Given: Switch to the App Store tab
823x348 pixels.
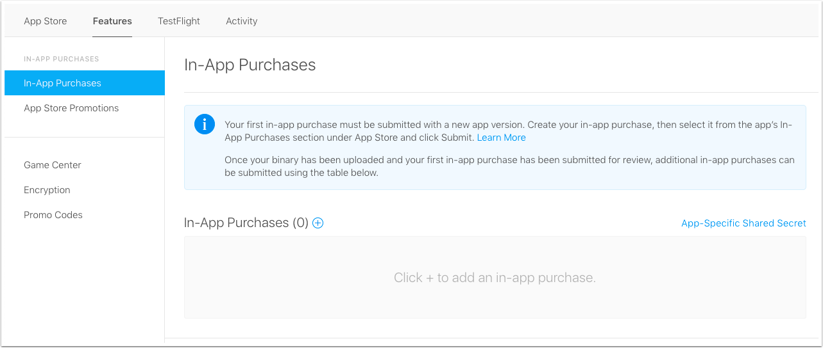Looking at the screenshot, I should pyautogui.click(x=46, y=21).
